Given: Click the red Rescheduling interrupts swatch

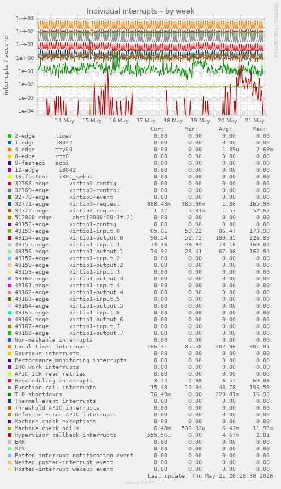Looking at the screenshot, I should point(10,381).
